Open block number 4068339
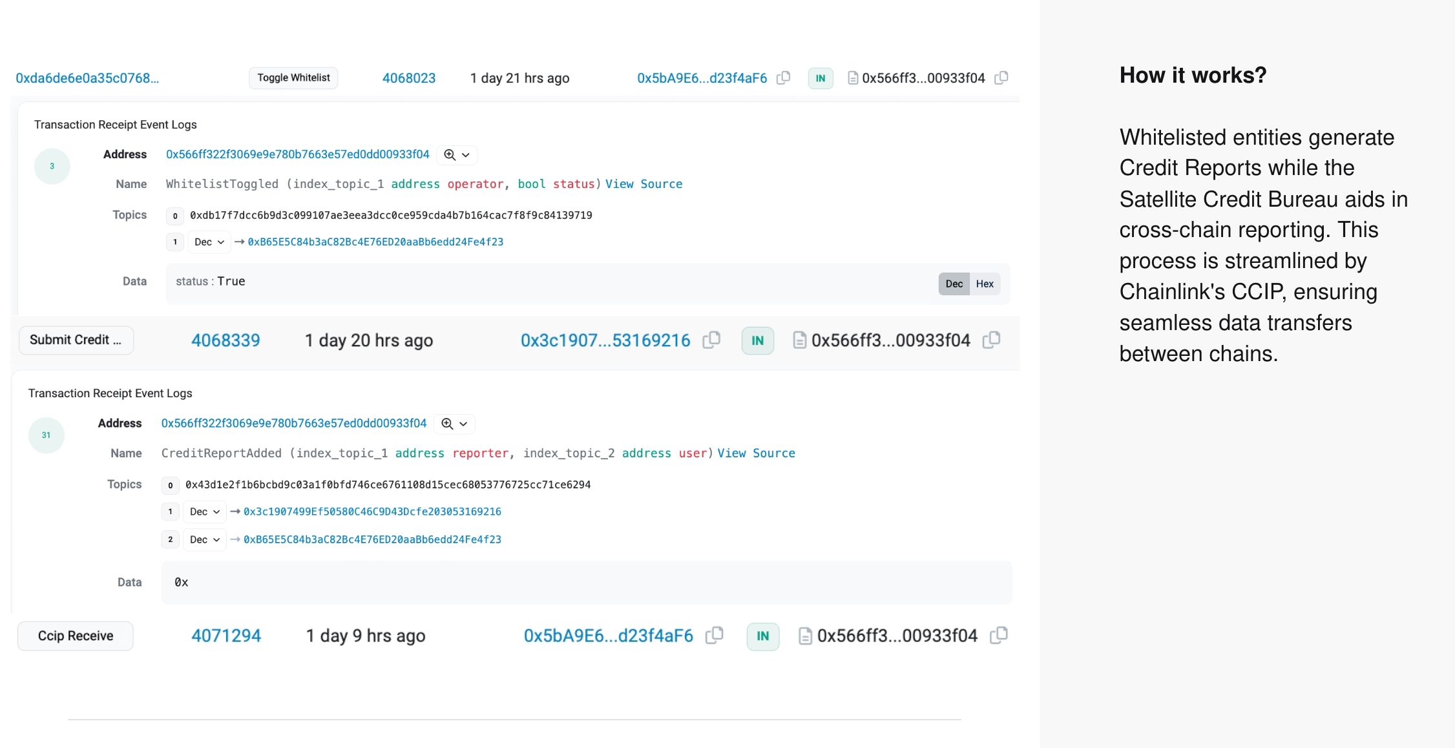1455x748 pixels. [x=225, y=340]
